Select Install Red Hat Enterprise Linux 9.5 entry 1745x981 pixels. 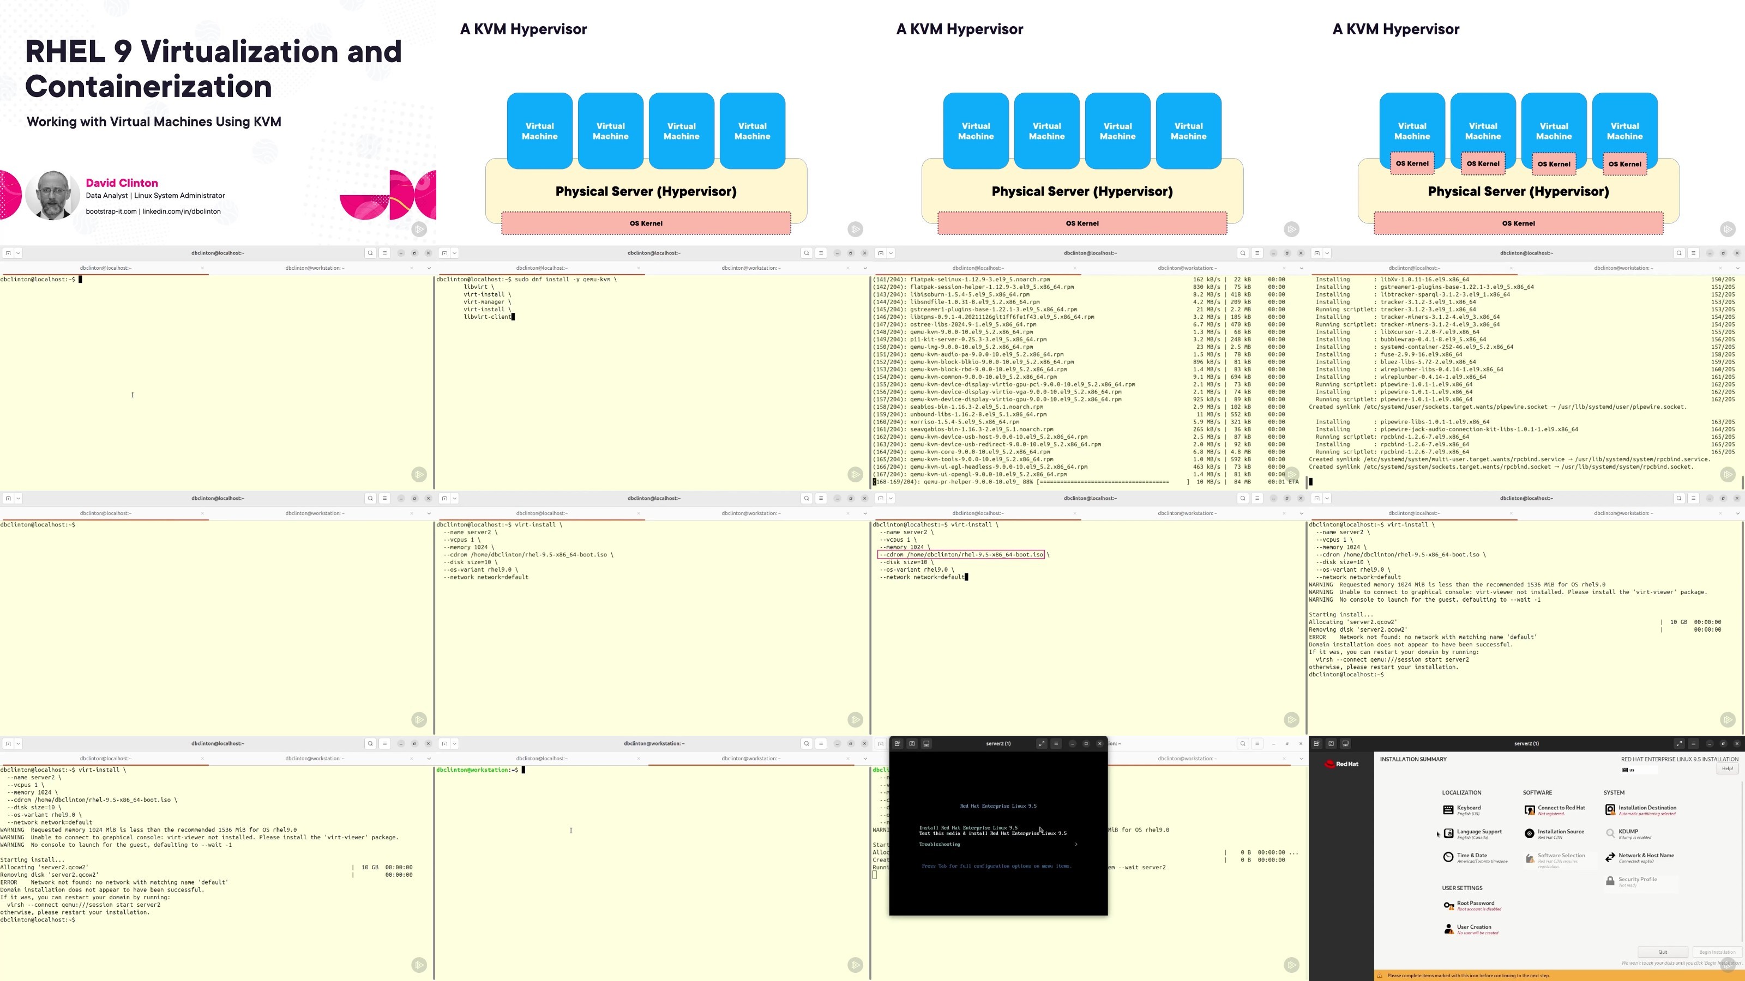[968, 828]
